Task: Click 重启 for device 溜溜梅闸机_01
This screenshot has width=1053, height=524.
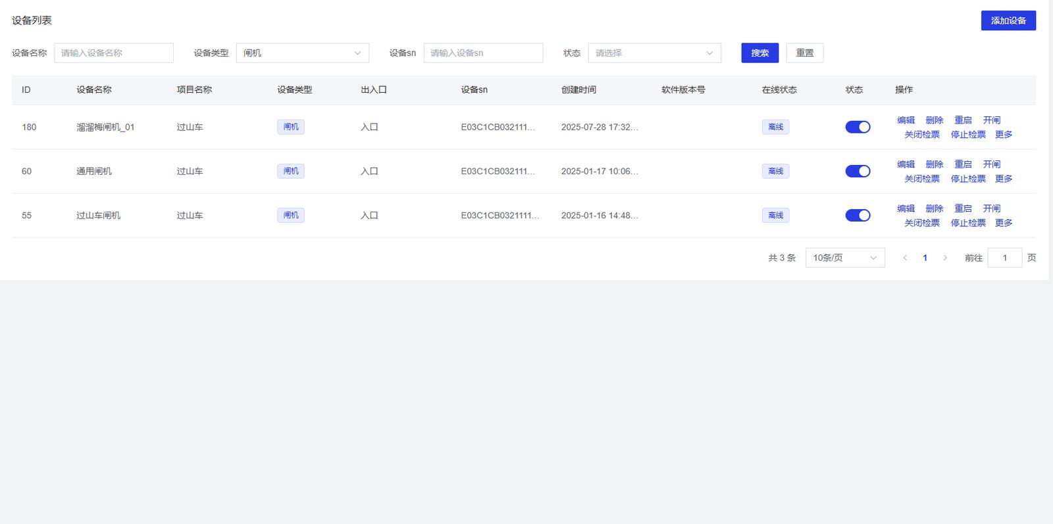Action: coord(963,120)
